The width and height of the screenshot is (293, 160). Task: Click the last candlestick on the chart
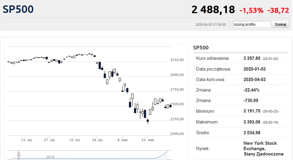tap(171, 106)
